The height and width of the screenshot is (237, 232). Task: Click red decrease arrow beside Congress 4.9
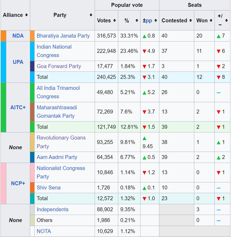(x=144, y=51)
